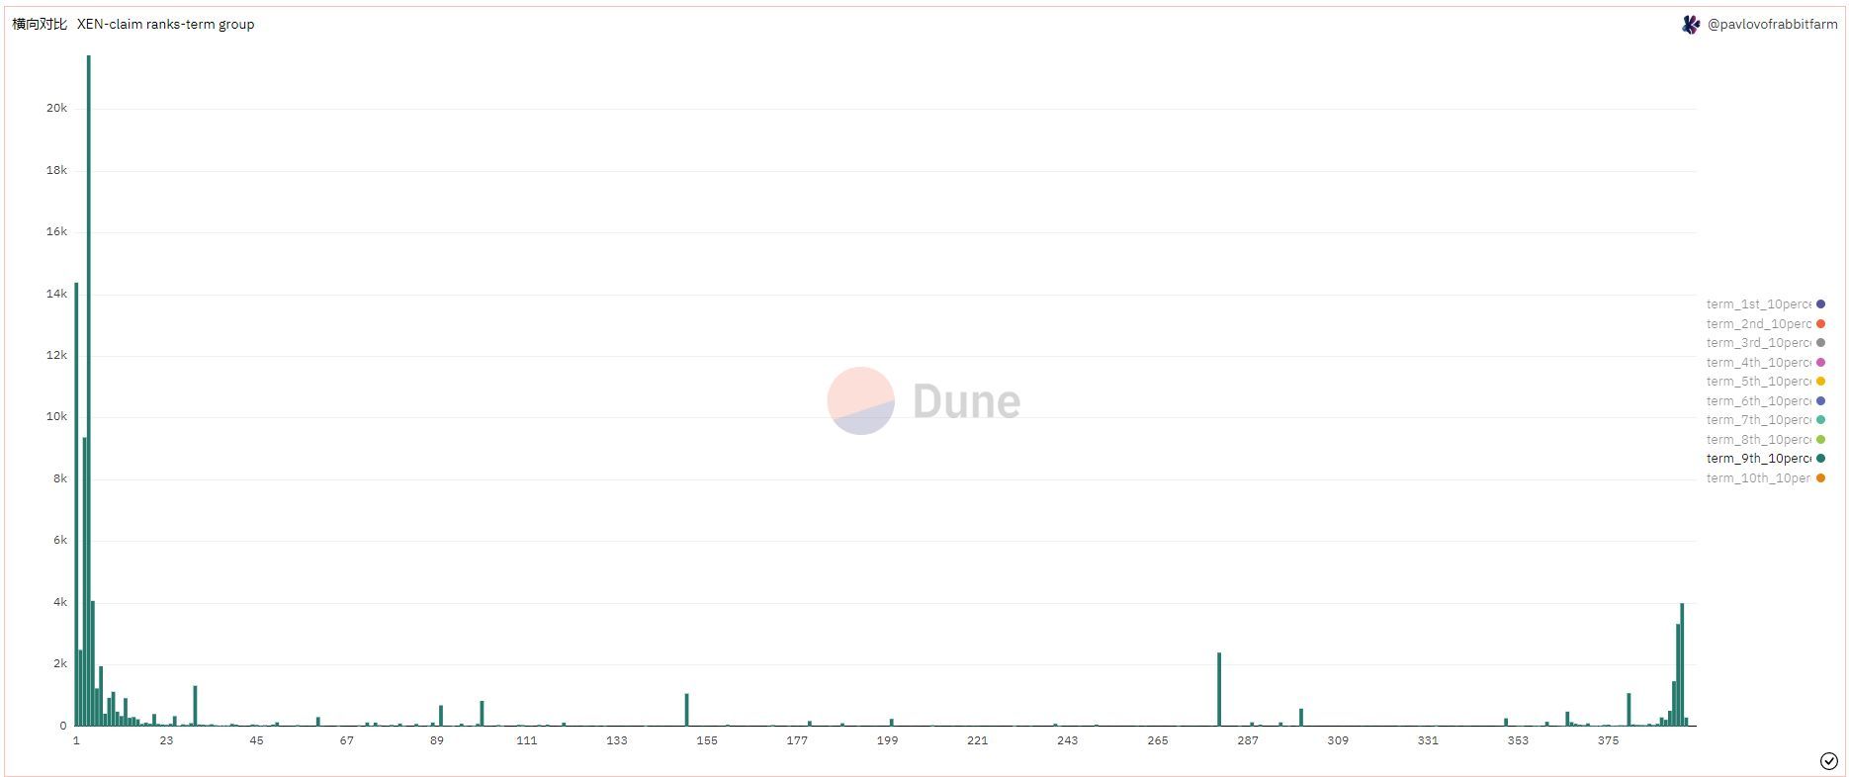Image resolution: width=1849 pixels, height=777 pixels.
Task: Click x-axis label 155
Action: pyautogui.click(x=706, y=740)
